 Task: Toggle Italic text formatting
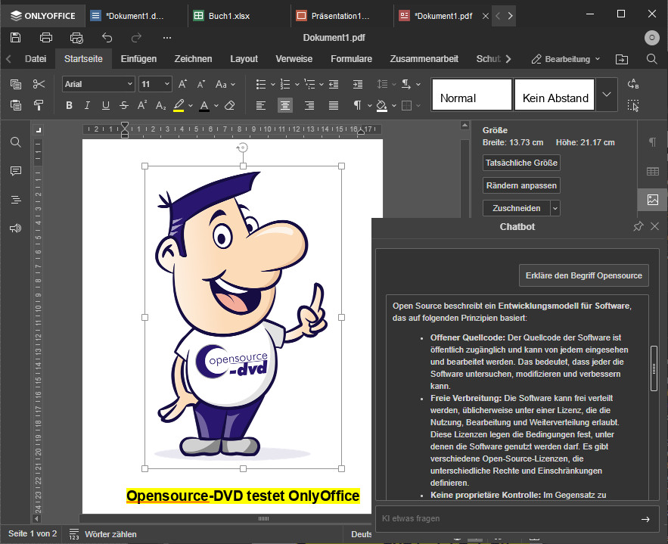(88, 105)
